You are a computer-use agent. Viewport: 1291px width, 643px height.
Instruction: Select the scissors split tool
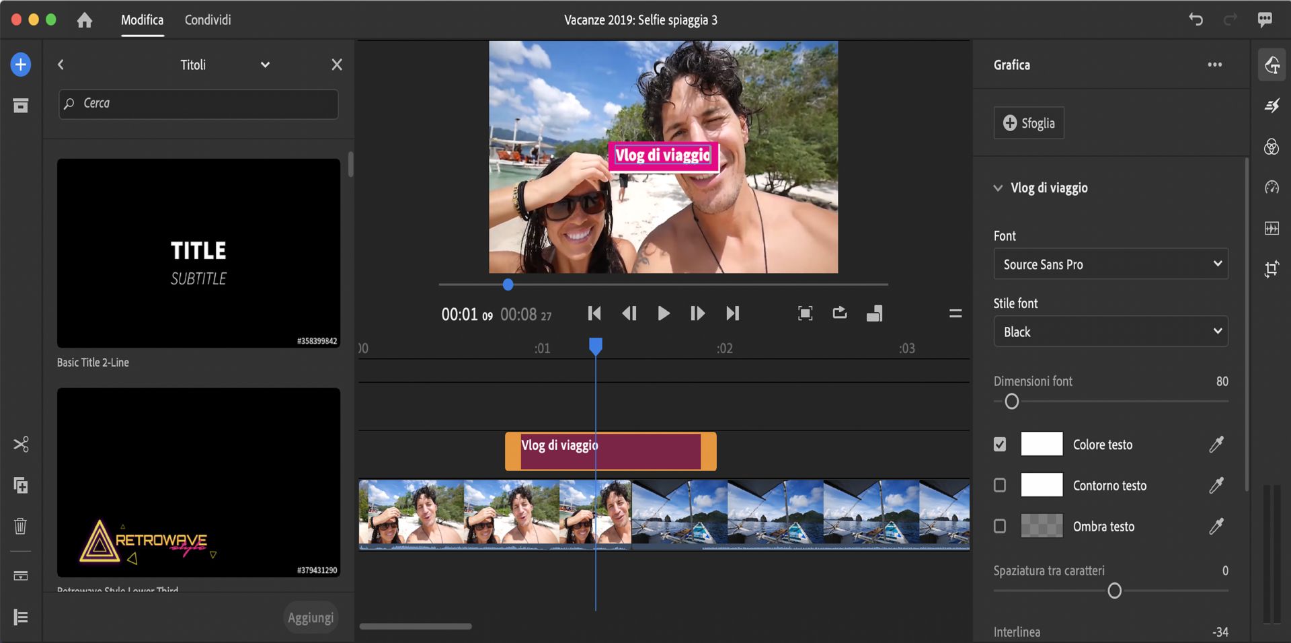pyautogui.click(x=21, y=444)
